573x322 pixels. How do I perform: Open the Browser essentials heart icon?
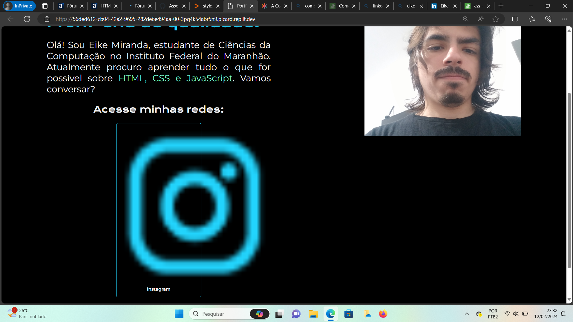tap(548, 19)
